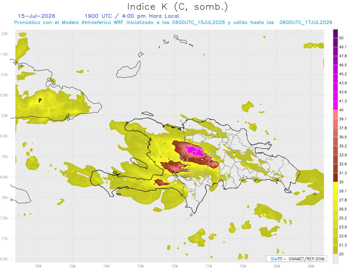Click the '69W' longitude label

click(x=277, y=266)
